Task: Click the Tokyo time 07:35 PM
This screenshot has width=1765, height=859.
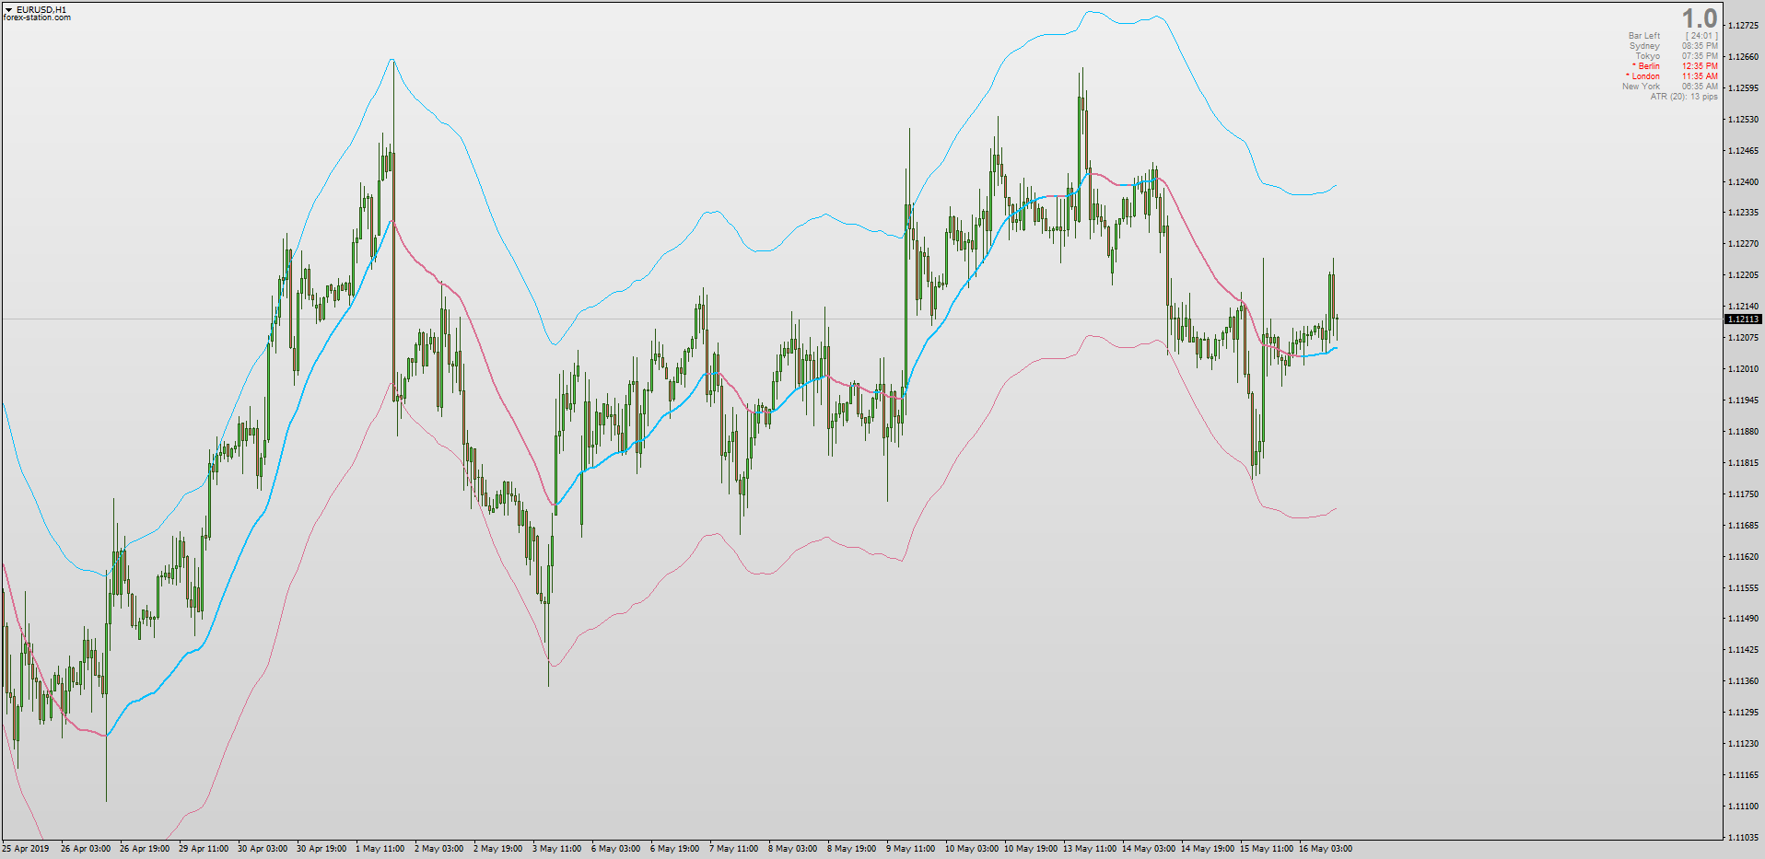Action: [1700, 56]
